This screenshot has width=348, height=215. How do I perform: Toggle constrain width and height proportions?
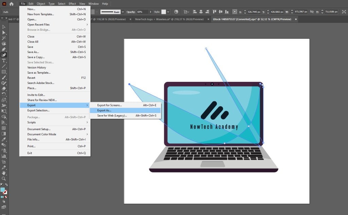312,12
